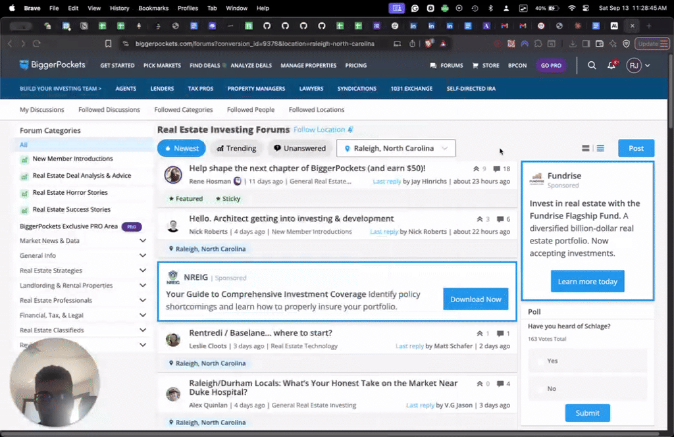Viewport: 674px width, 437px height.
Task: Select Real Estate Horror Stories category
Action: pos(70,192)
